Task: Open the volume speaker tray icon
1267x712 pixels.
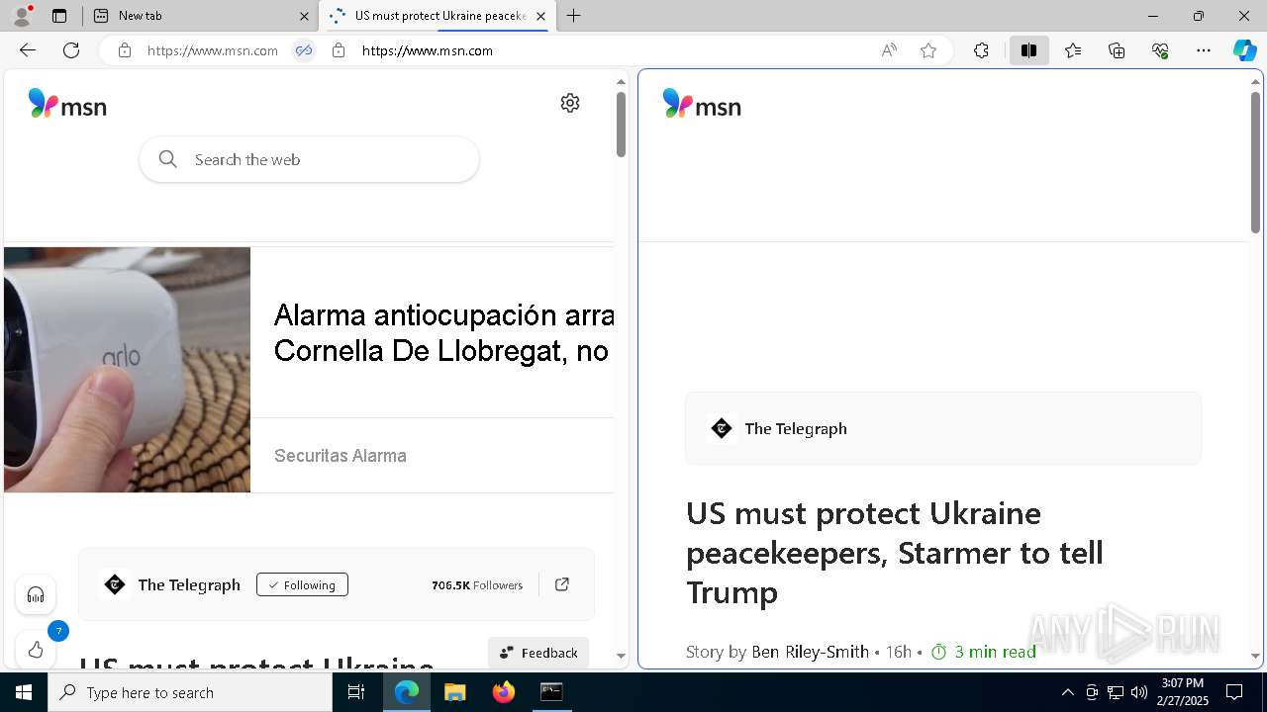Action: 1139,692
